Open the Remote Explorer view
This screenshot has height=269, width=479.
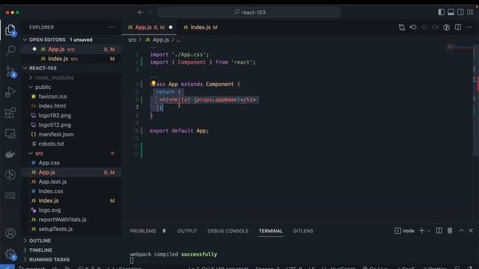(10, 134)
